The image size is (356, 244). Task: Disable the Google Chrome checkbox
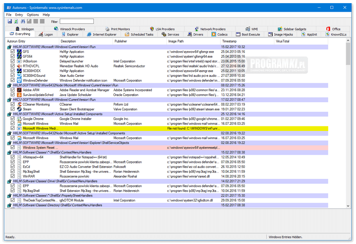[x=13, y=118]
